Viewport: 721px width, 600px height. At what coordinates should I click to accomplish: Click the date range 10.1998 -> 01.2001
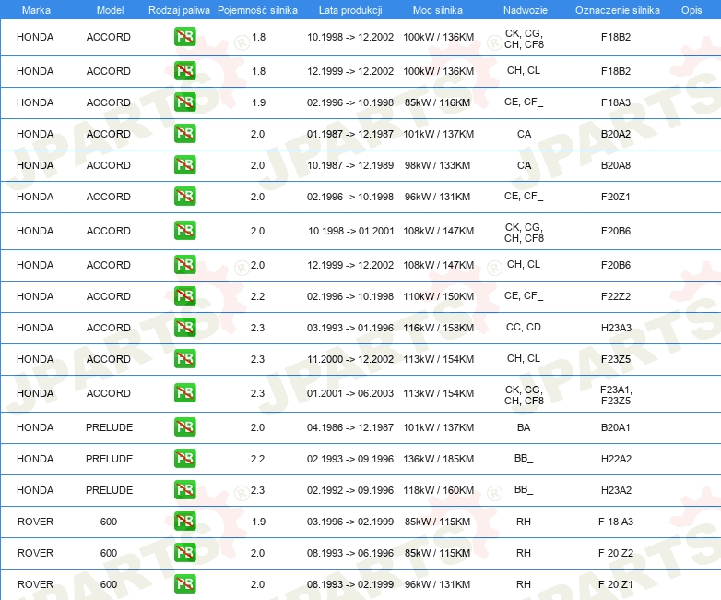(x=351, y=231)
